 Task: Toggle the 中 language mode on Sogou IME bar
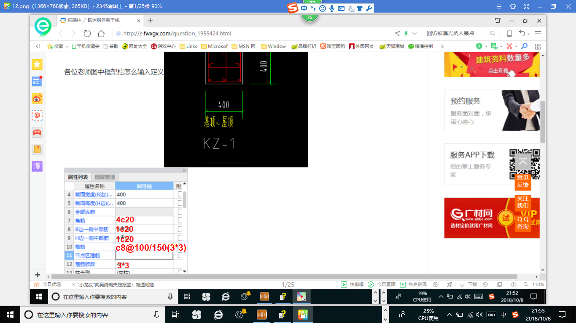(304, 8)
